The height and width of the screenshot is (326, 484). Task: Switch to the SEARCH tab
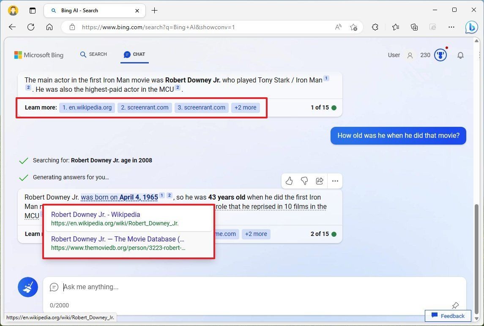[93, 54]
